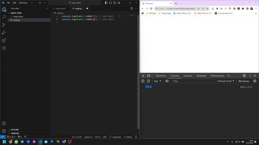Open the Customize Layout menu

click(x=119, y=3)
